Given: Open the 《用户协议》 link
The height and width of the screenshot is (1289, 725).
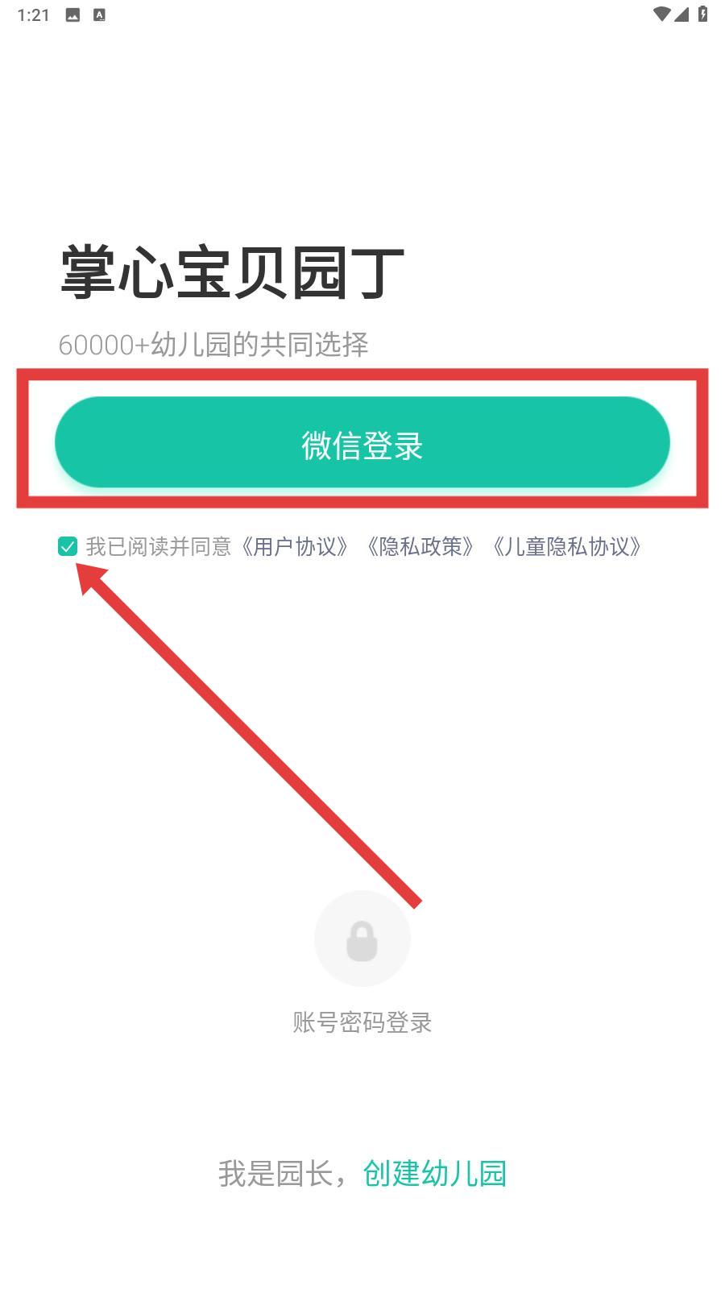Looking at the screenshot, I should [294, 547].
